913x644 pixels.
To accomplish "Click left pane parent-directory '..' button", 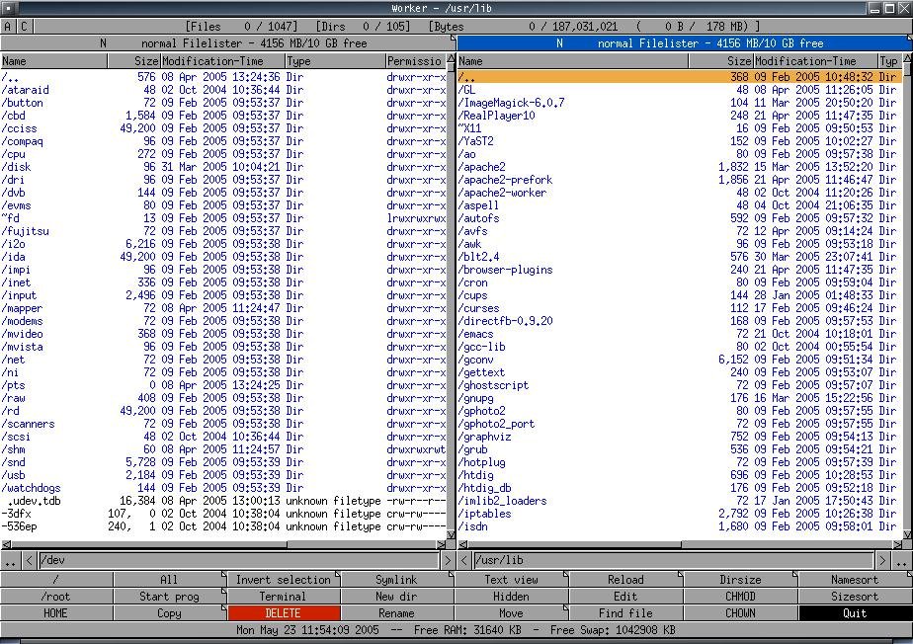I will (11, 561).
